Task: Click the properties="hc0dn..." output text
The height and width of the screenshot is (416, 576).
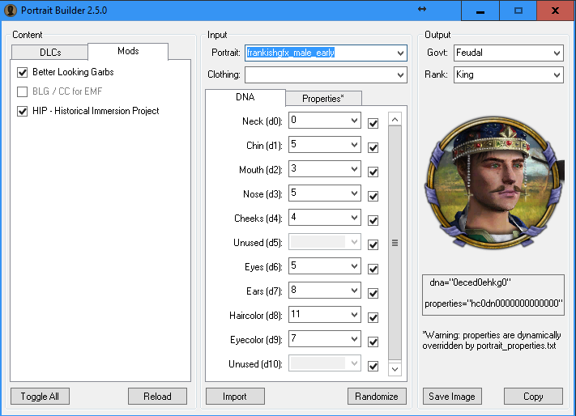Action: pyautogui.click(x=493, y=304)
